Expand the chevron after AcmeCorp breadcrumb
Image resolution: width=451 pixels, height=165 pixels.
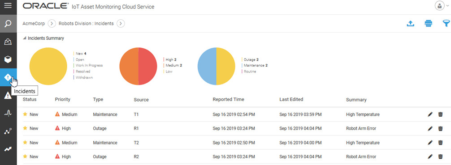coord(52,24)
